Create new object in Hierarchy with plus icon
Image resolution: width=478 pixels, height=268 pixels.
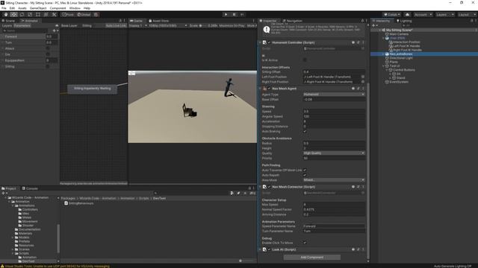point(374,25)
